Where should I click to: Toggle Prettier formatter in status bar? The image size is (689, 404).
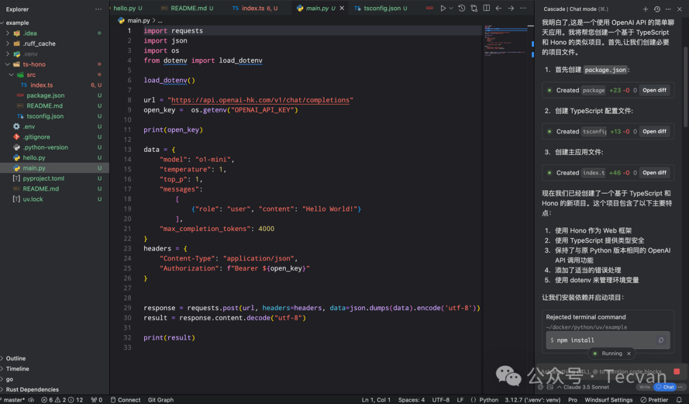pyautogui.click(x=655, y=400)
